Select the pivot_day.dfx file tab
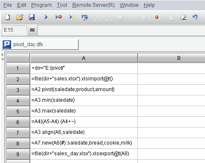The height and width of the screenshot is (163, 205). (x=40, y=44)
